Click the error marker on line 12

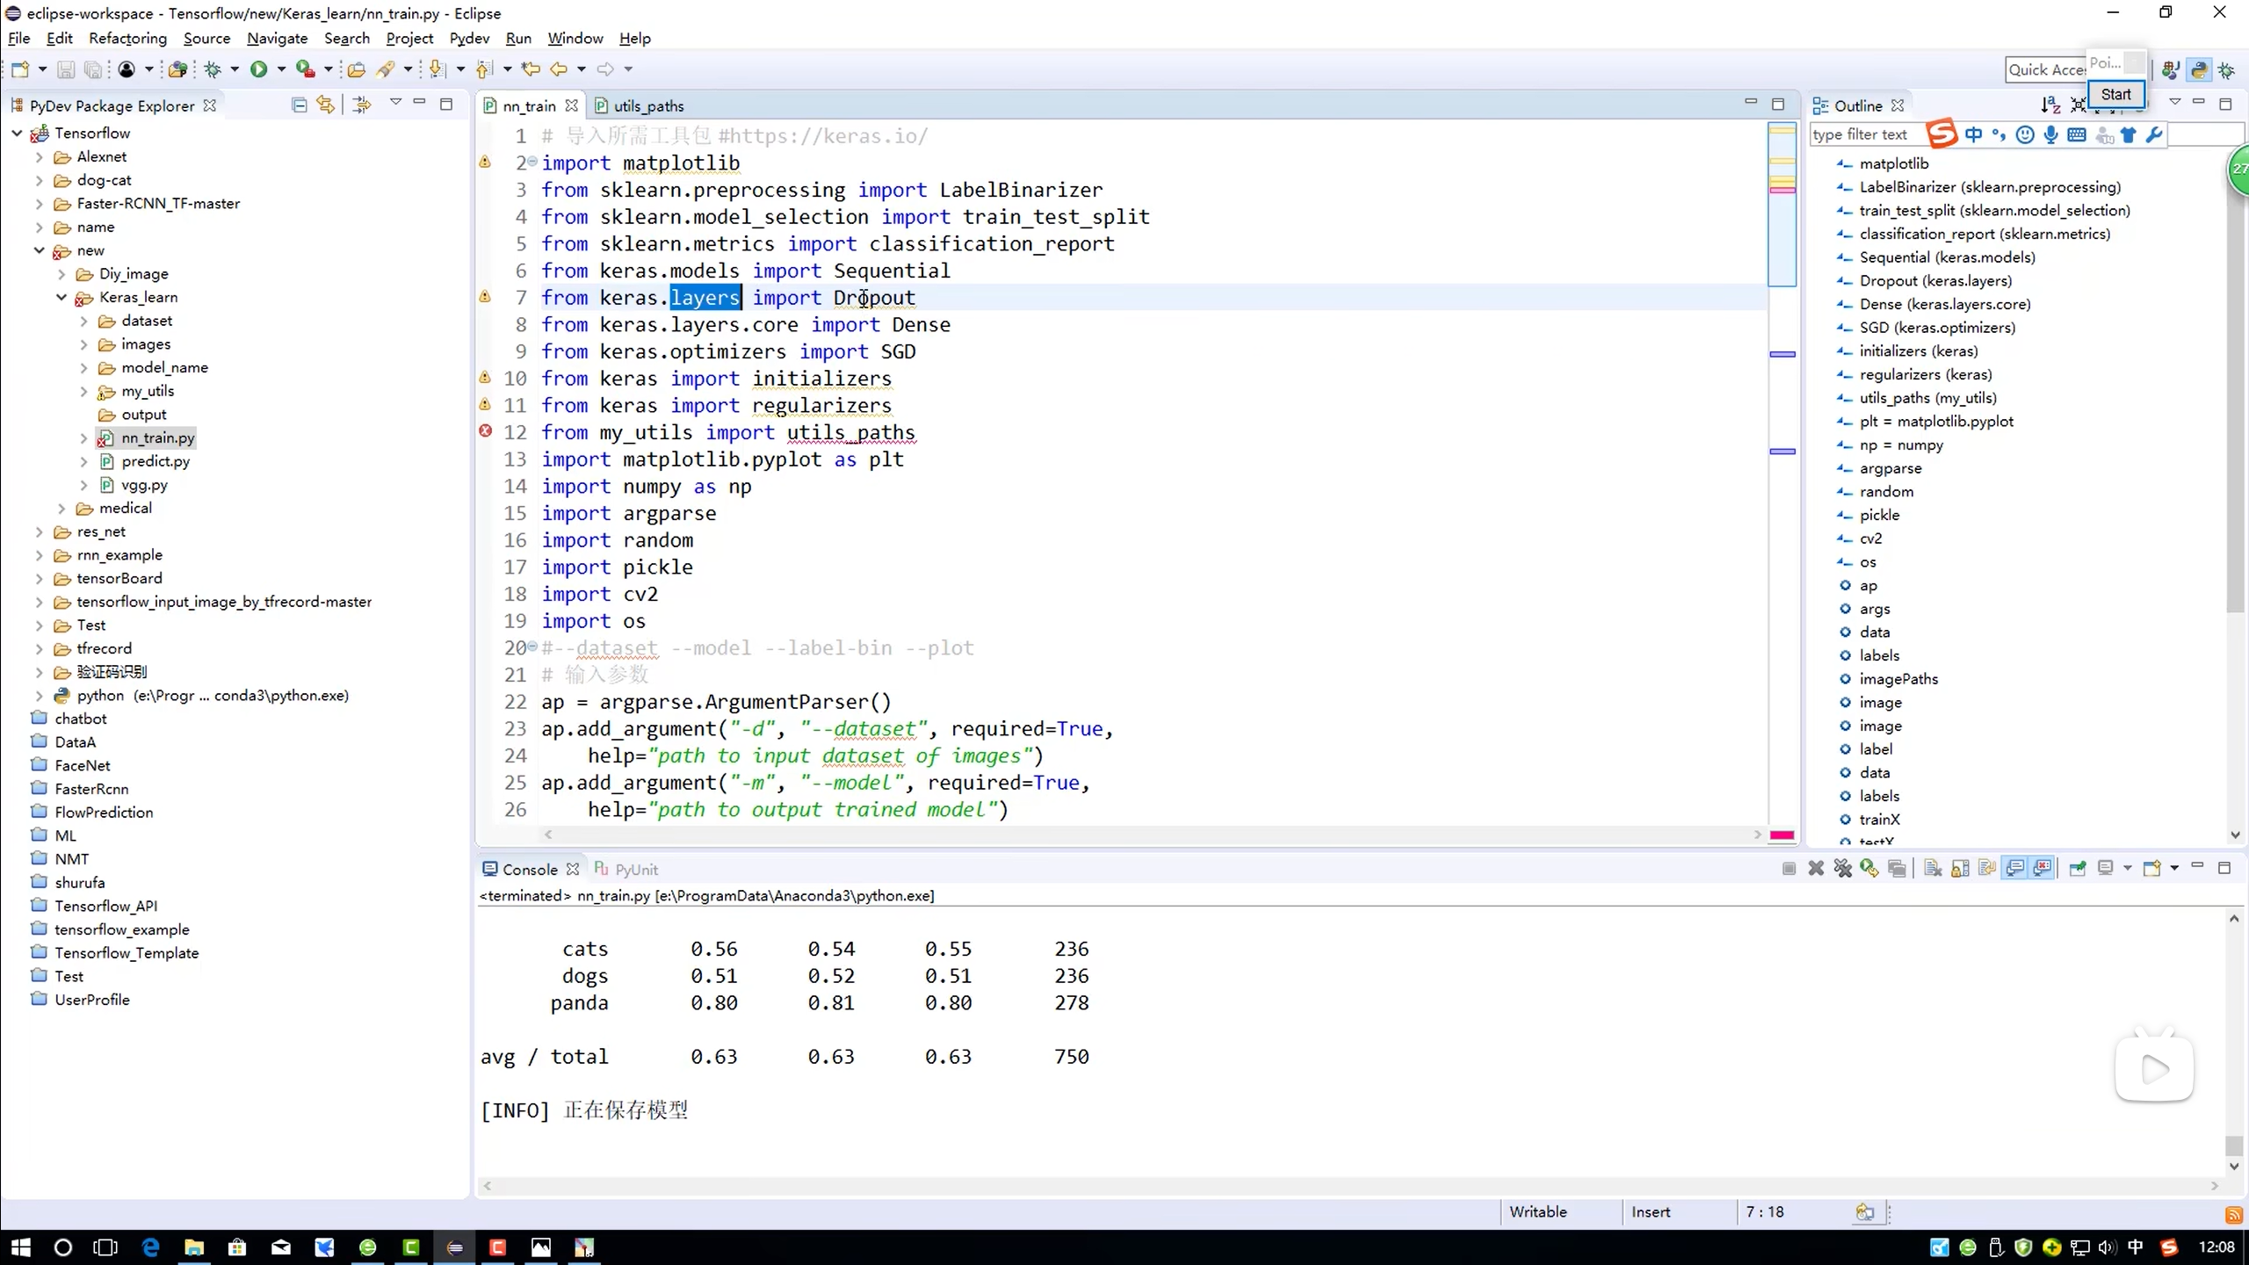pos(485,431)
